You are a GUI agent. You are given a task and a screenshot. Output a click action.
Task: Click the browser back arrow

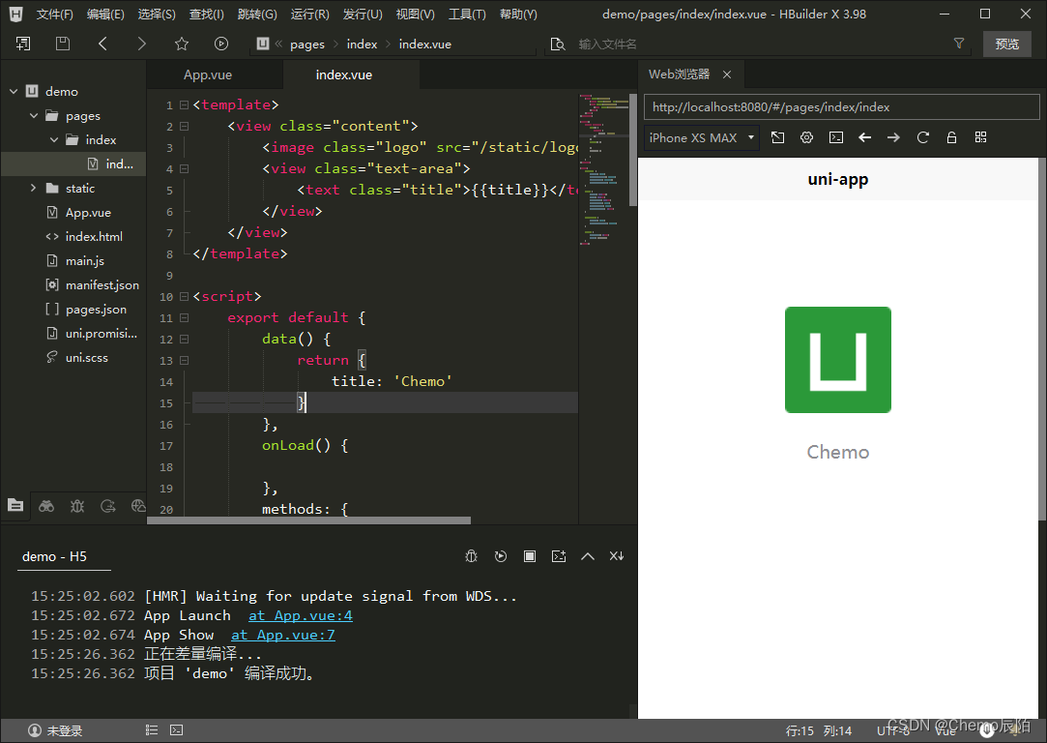coord(864,137)
